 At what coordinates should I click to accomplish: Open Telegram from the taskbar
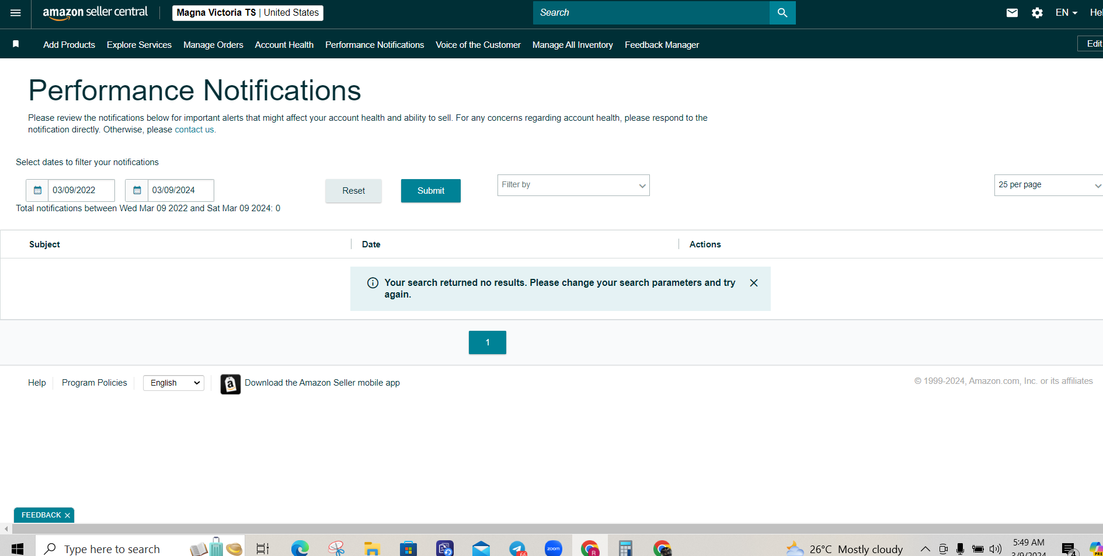(518, 548)
